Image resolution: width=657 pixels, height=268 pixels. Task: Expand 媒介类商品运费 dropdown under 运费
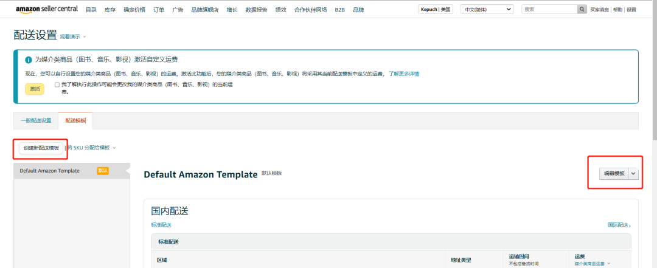pyautogui.click(x=592, y=264)
